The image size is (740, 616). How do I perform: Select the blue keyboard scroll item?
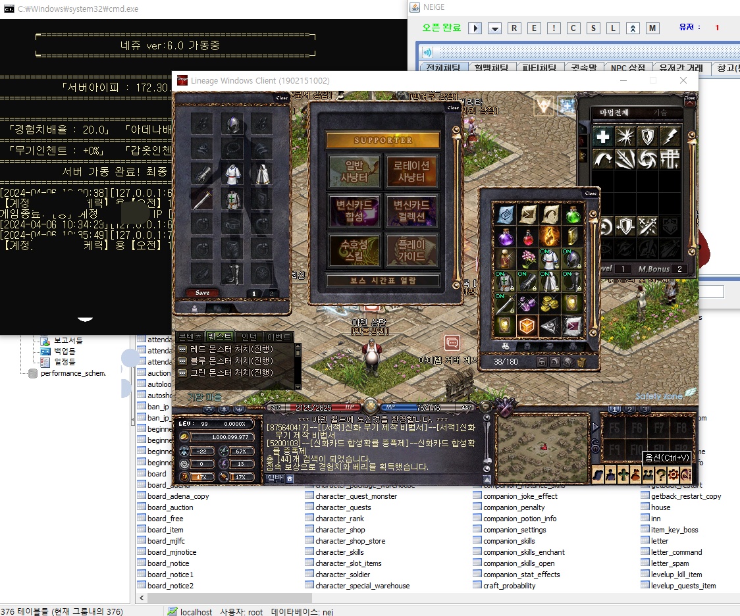[506, 215]
